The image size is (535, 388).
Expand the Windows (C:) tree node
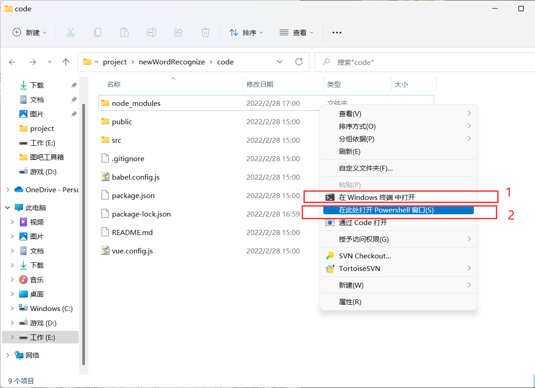coord(12,308)
